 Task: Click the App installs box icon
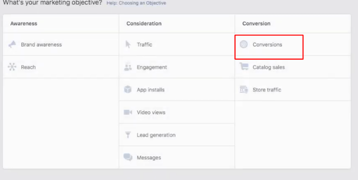128,90
